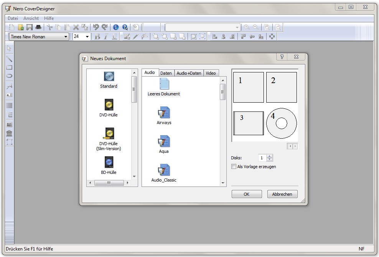Select the Airways template icon
379x257 pixels.
click(x=164, y=115)
